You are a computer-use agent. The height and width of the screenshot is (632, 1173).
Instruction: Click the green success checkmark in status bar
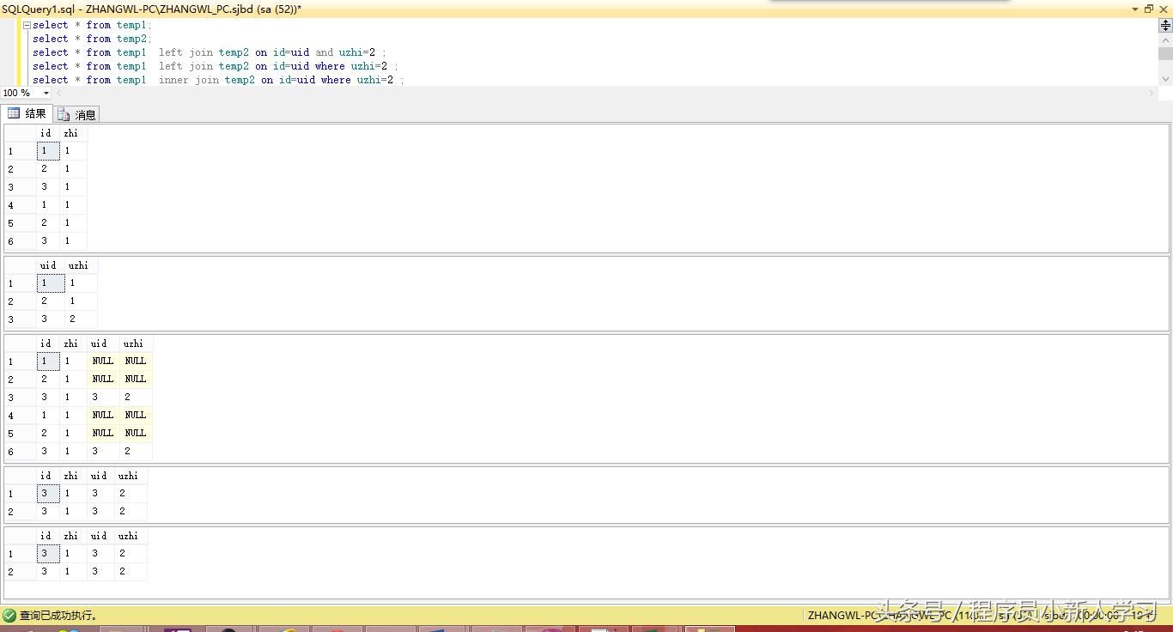(9, 615)
